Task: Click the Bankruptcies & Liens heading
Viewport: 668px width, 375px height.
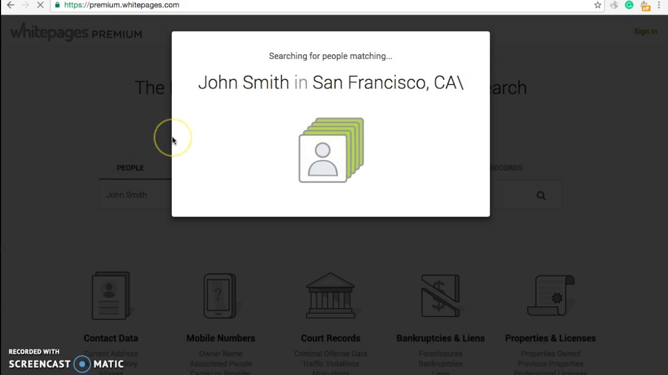Action: click(x=440, y=338)
